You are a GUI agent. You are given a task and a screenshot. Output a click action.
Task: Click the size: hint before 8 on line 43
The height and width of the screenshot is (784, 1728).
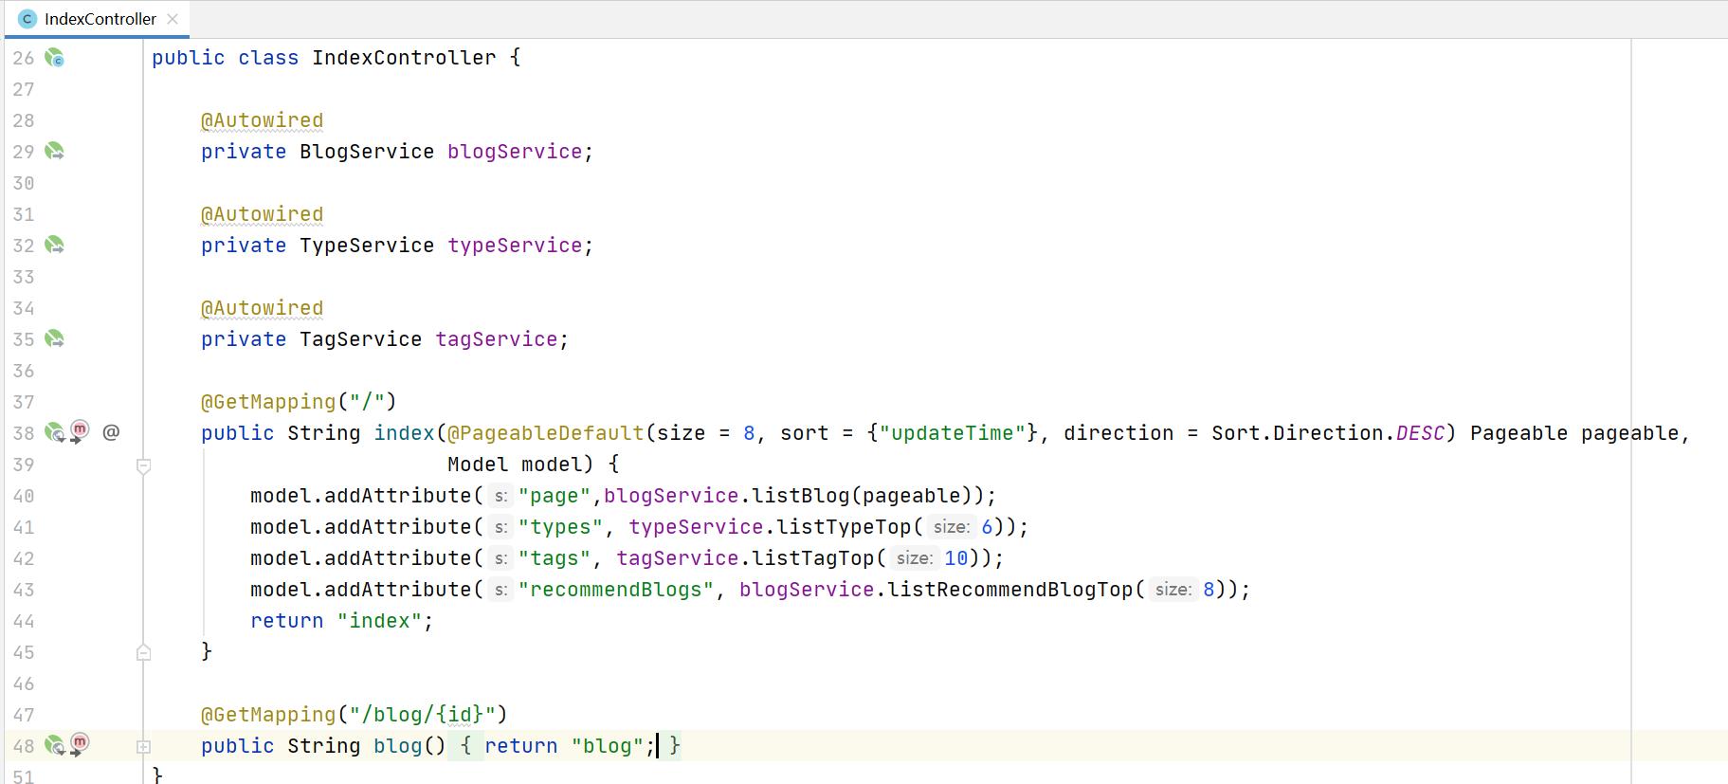(x=1173, y=590)
